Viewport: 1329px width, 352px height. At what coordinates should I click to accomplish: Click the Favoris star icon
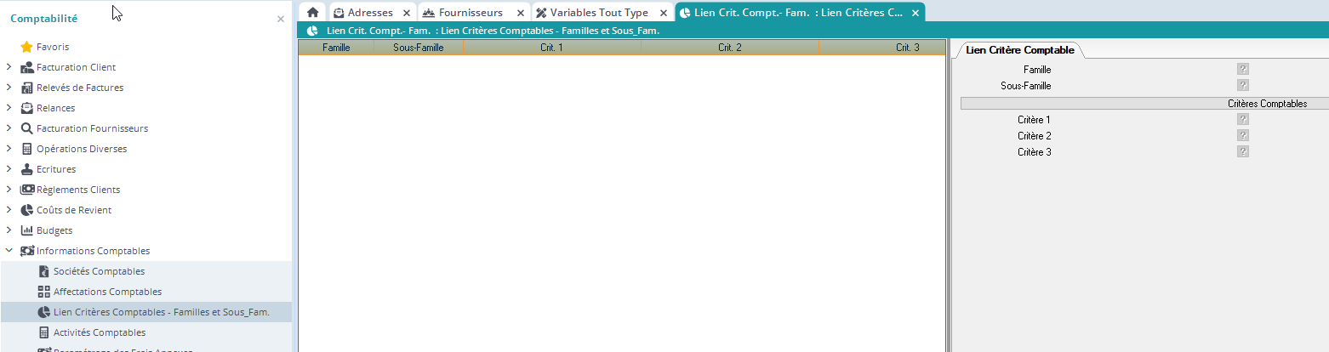pos(26,47)
